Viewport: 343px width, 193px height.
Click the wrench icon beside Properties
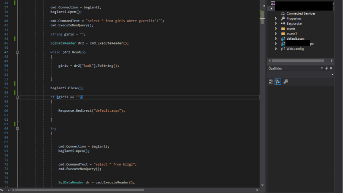click(x=283, y=19)
